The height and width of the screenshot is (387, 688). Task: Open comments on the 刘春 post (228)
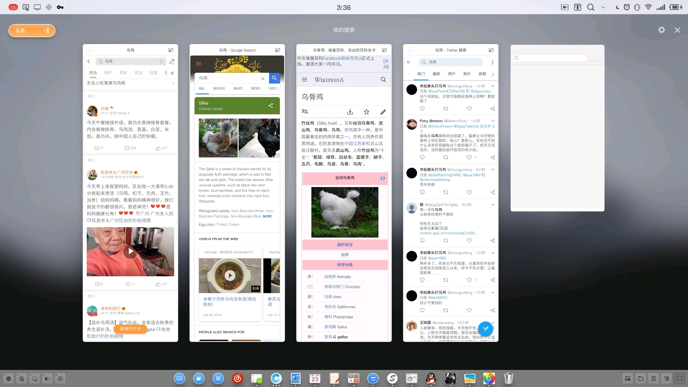(130, 148)
